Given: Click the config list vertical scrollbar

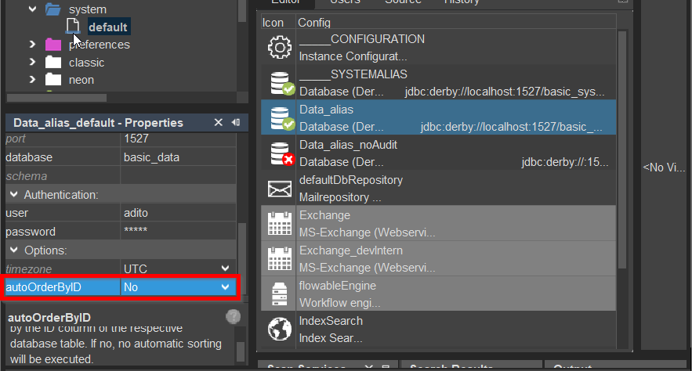Looking at the screenshot, I should (x=622, y=149).
